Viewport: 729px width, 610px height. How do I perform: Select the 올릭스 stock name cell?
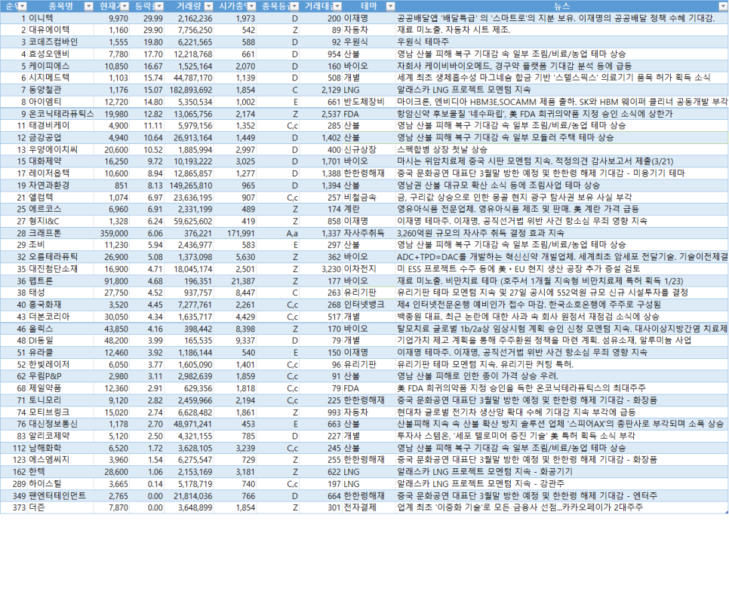point(60,329)
